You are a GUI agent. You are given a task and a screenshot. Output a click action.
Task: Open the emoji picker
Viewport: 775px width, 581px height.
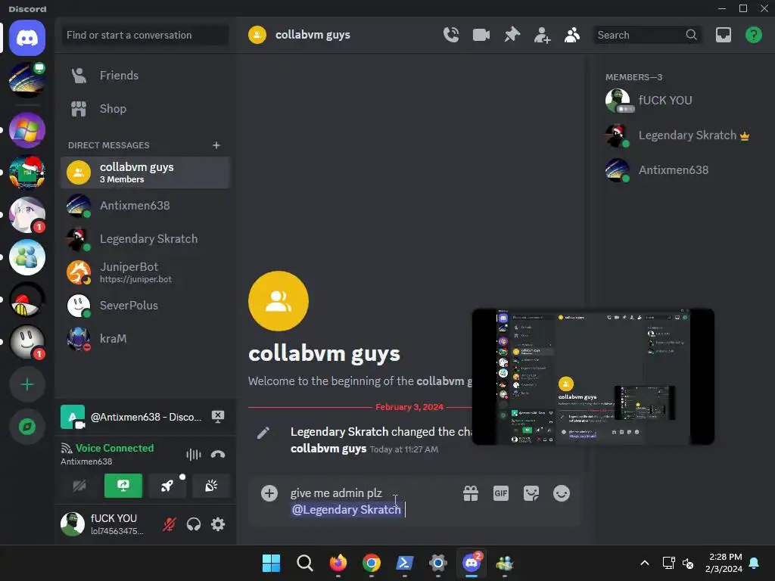pos(562,493)
